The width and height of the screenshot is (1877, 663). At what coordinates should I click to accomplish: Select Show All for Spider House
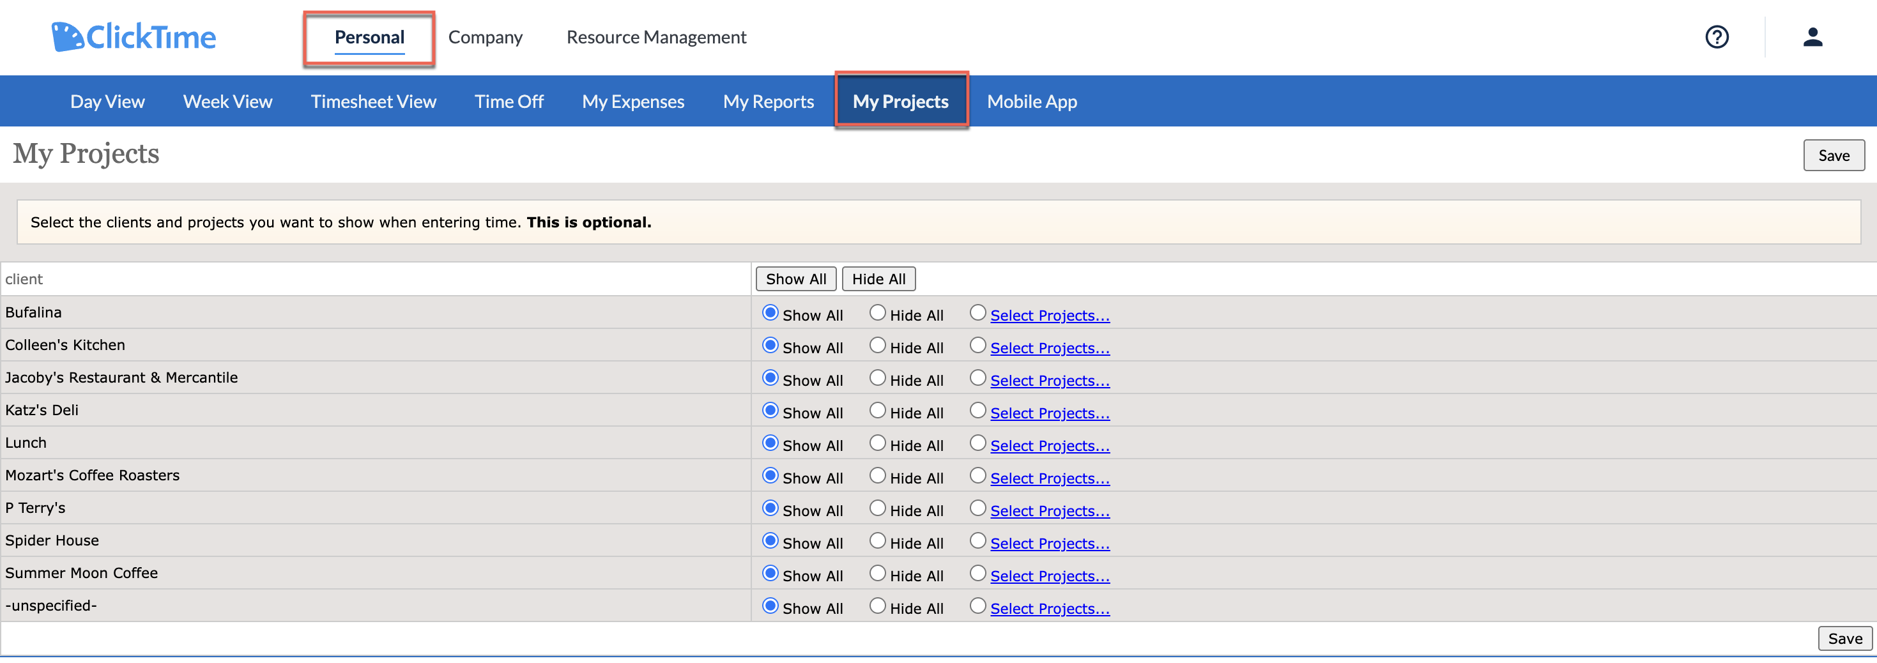click(x=770, y=540)
